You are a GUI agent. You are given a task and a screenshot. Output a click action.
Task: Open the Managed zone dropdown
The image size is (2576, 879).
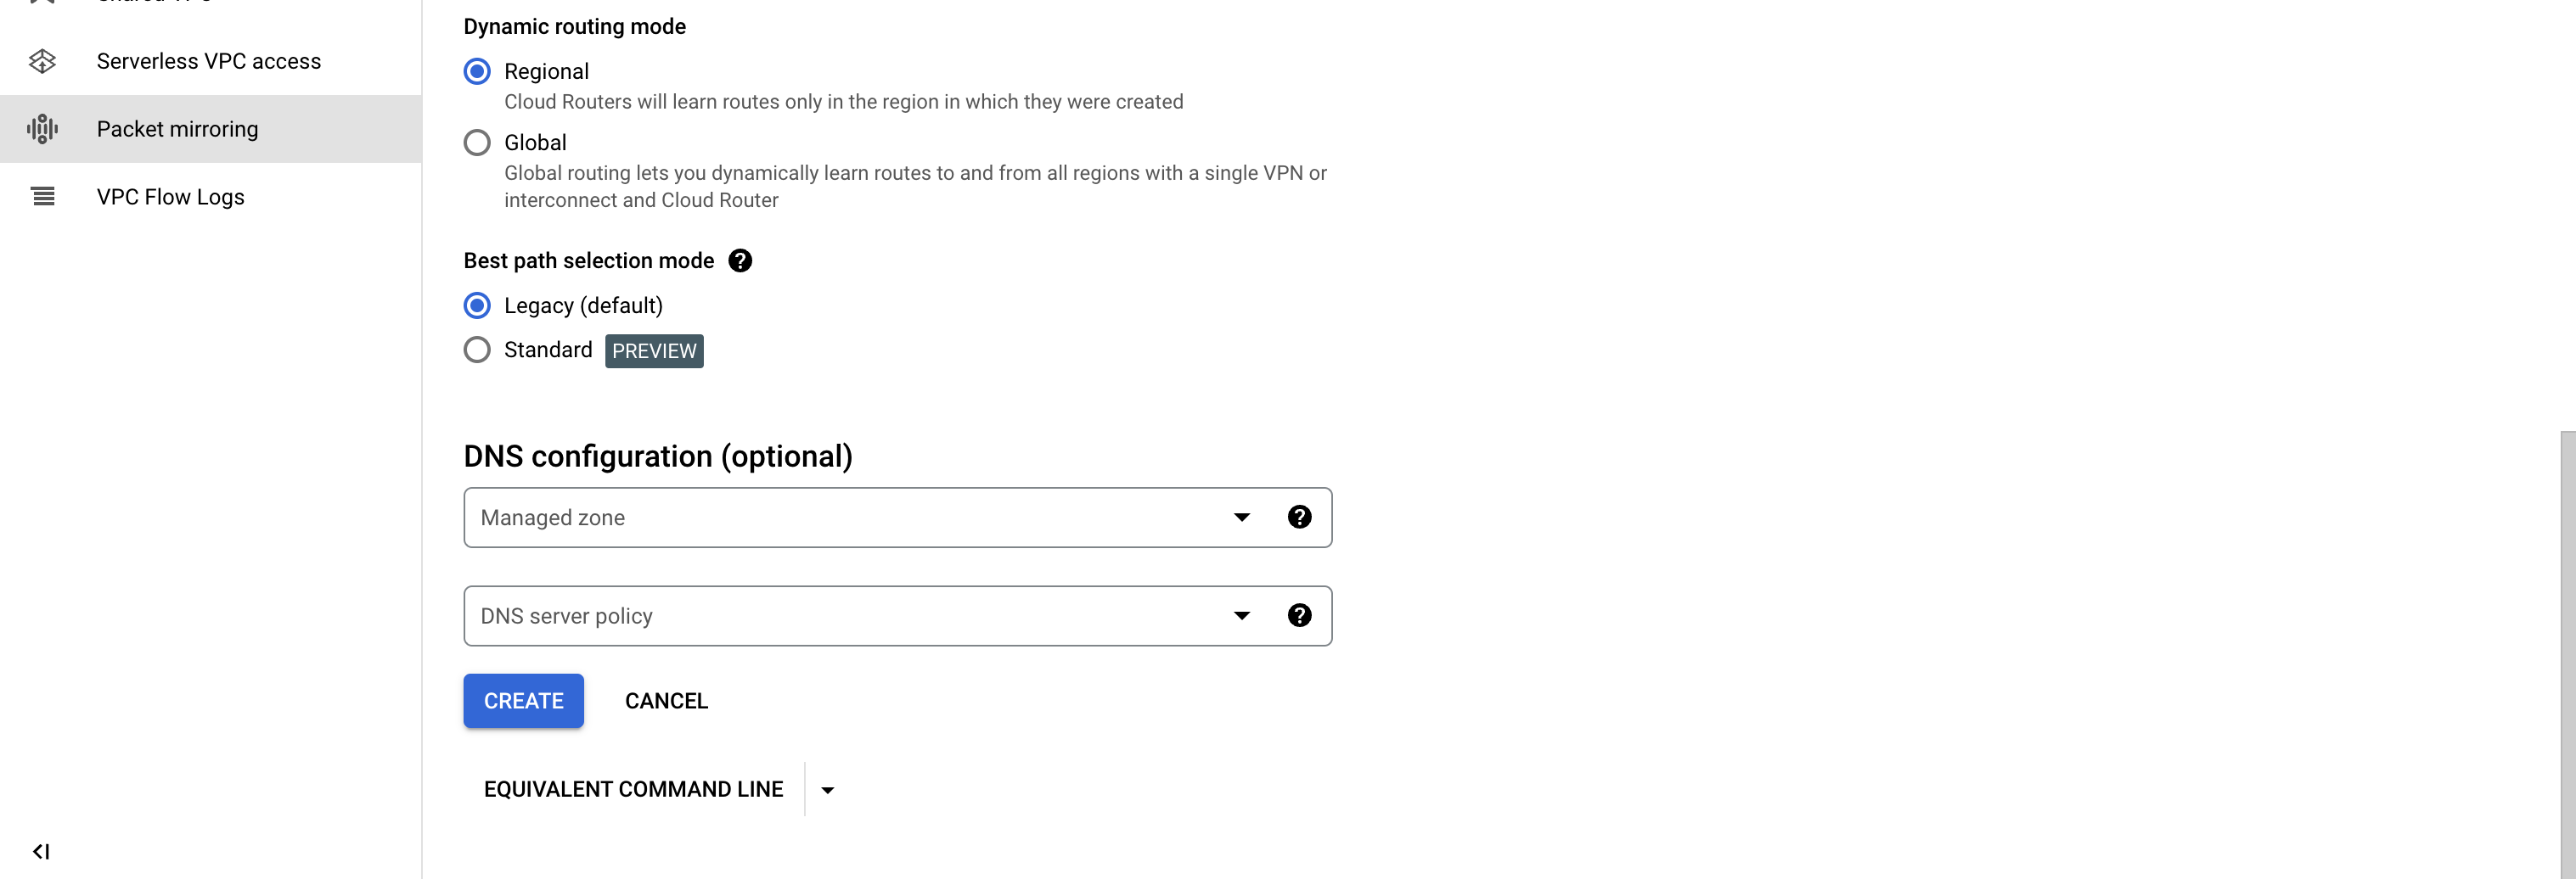point(1241,517)
